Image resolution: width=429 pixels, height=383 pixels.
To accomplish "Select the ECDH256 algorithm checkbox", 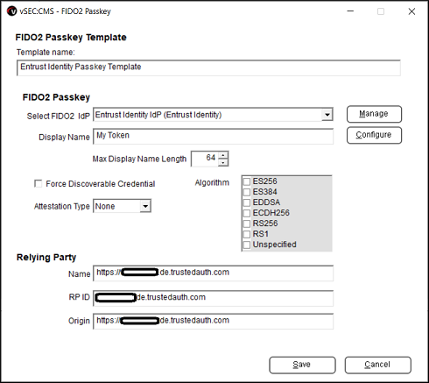I will pyautogui.click(x=247, y=213).
